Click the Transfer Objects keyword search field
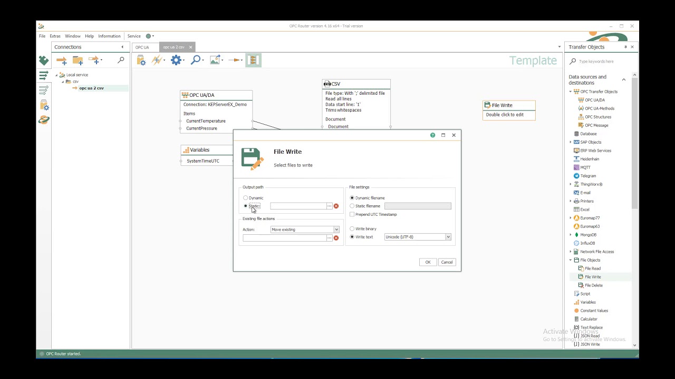675x379 pixels. (602, 62)
